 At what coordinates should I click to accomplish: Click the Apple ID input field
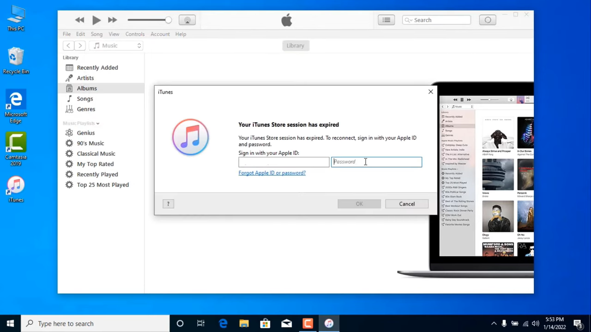tap(283, 162)
